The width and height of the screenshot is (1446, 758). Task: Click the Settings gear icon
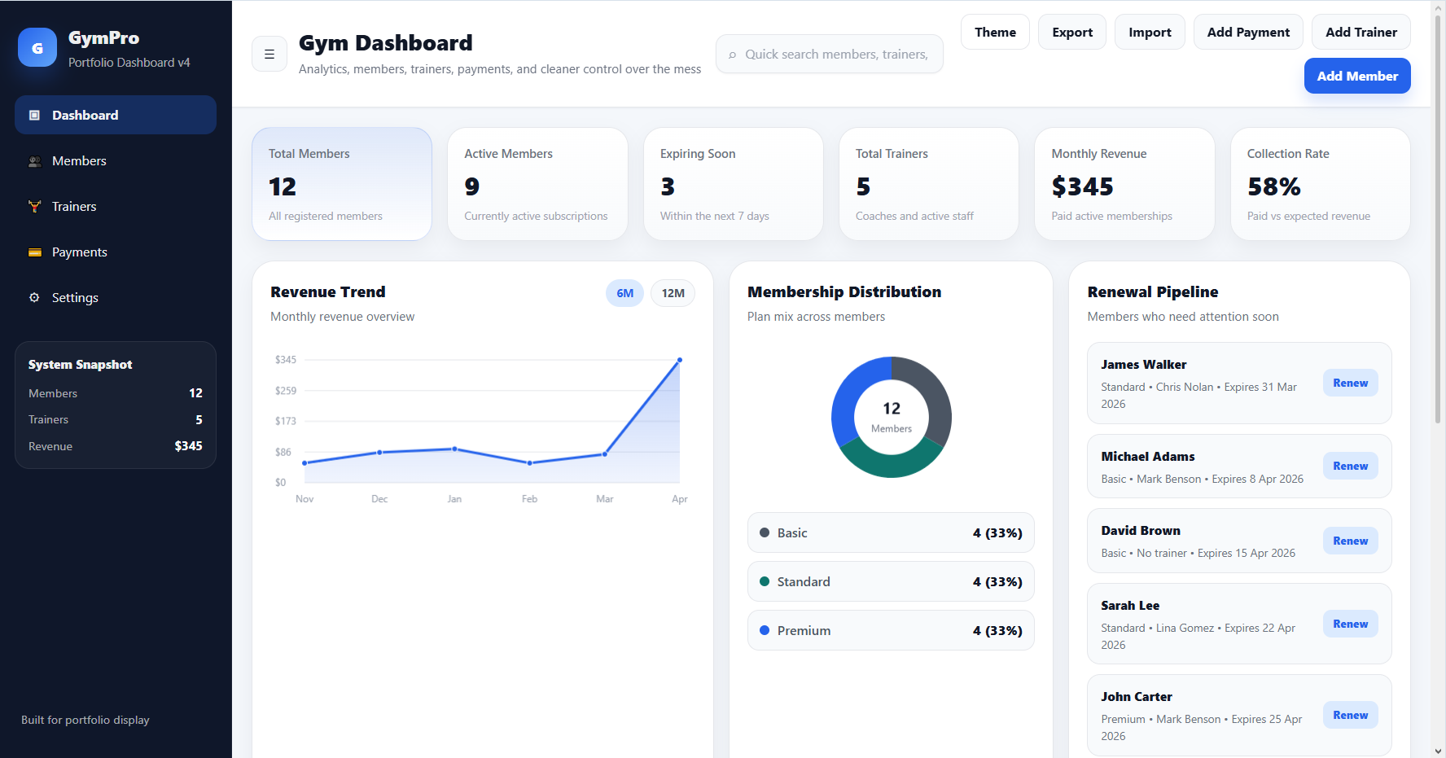coord(34,298)
